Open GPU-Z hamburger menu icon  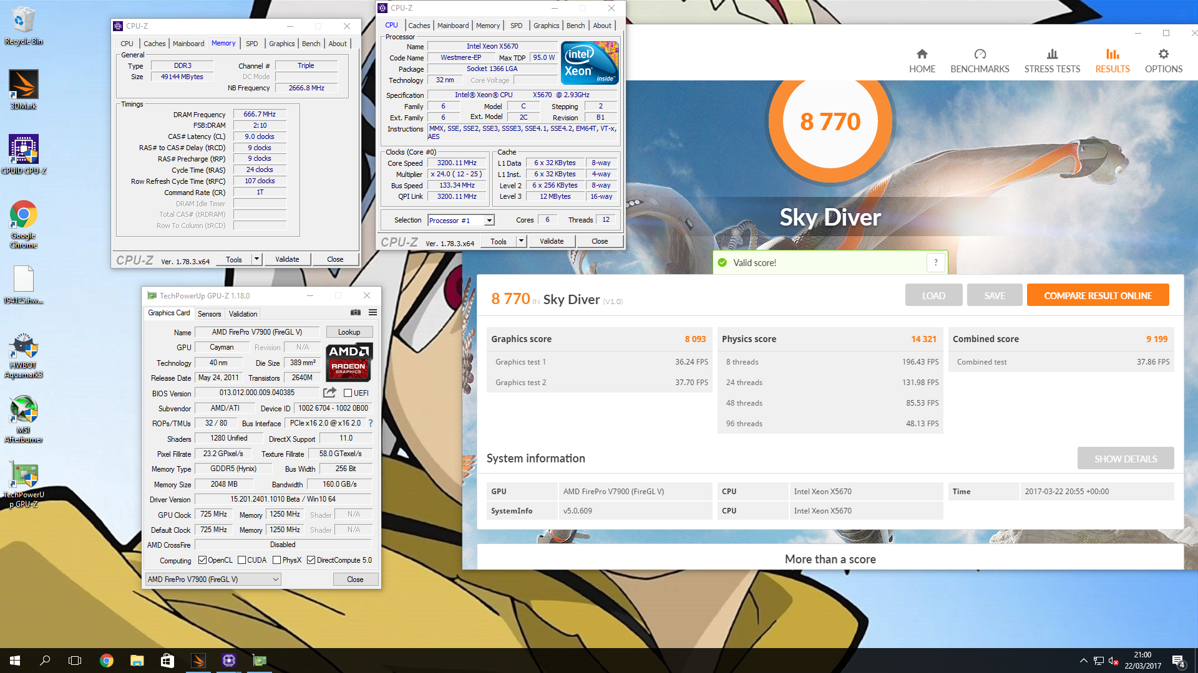point(373,313)
